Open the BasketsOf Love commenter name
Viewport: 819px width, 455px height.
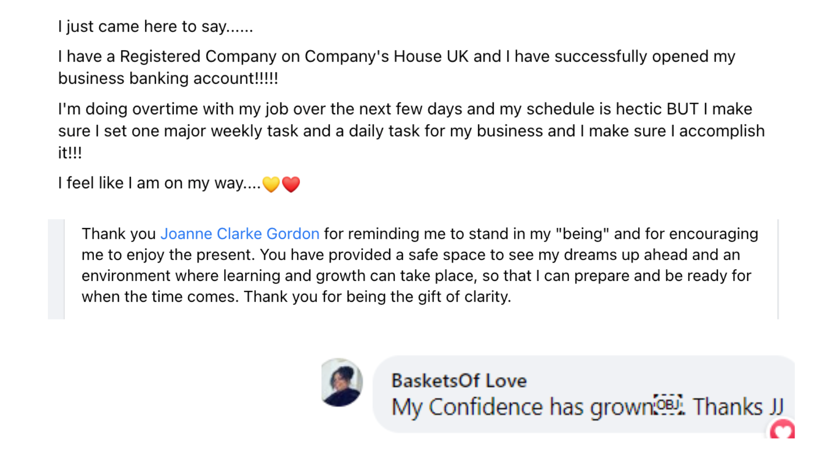pos(459,381)
